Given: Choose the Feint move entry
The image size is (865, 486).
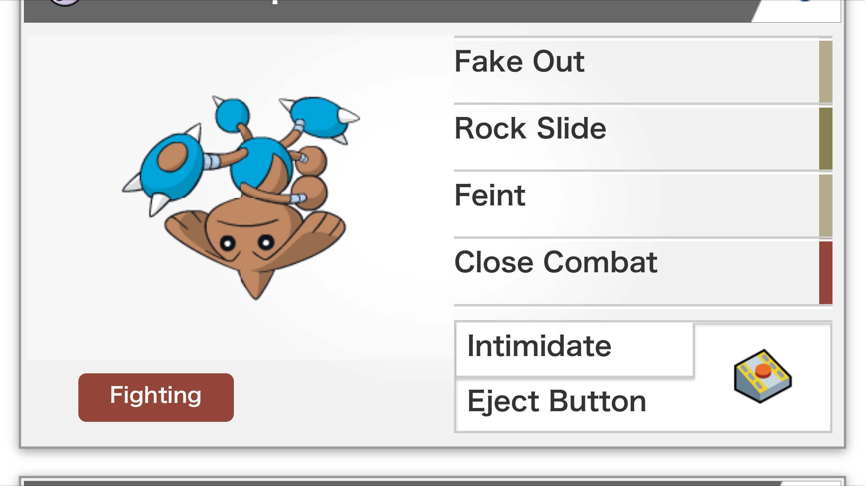Looking at the screenshot, I should coord(637,205).
